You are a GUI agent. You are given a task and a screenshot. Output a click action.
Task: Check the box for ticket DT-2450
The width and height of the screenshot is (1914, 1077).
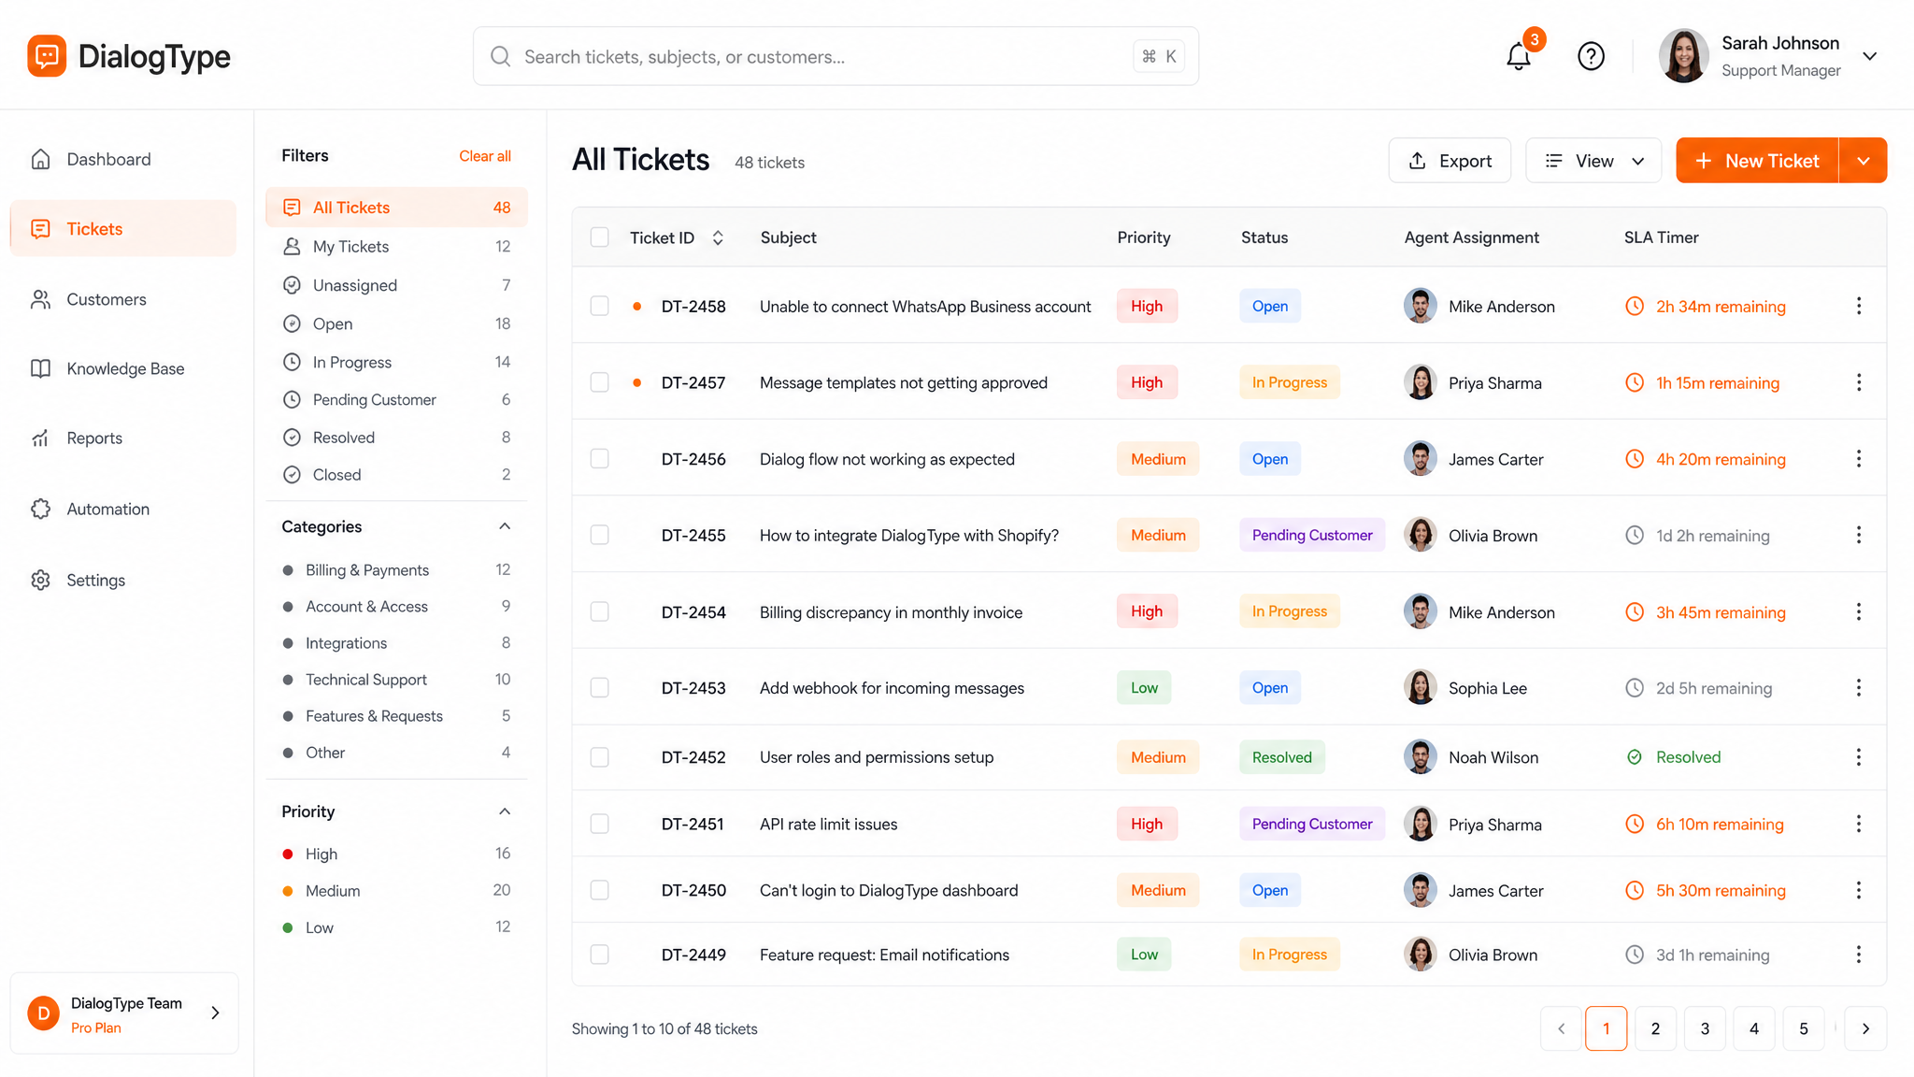(x=600, y=891)
